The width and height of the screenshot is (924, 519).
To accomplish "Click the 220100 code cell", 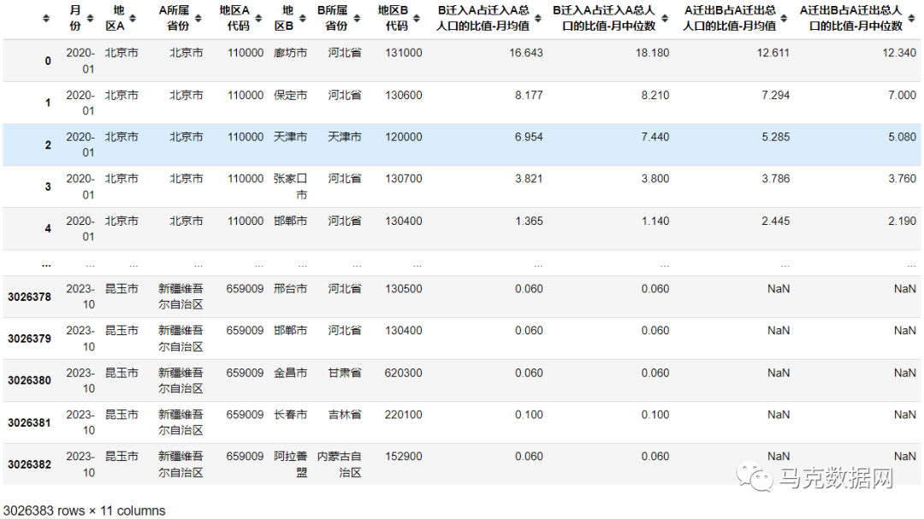I will point(404,415).
